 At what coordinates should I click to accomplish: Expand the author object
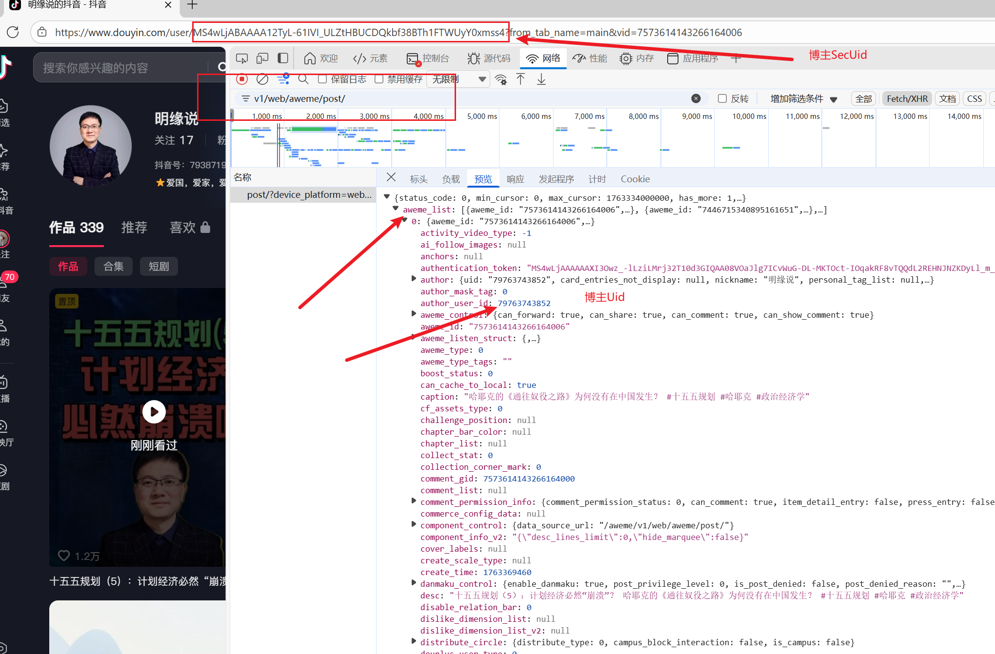point(414,279)
